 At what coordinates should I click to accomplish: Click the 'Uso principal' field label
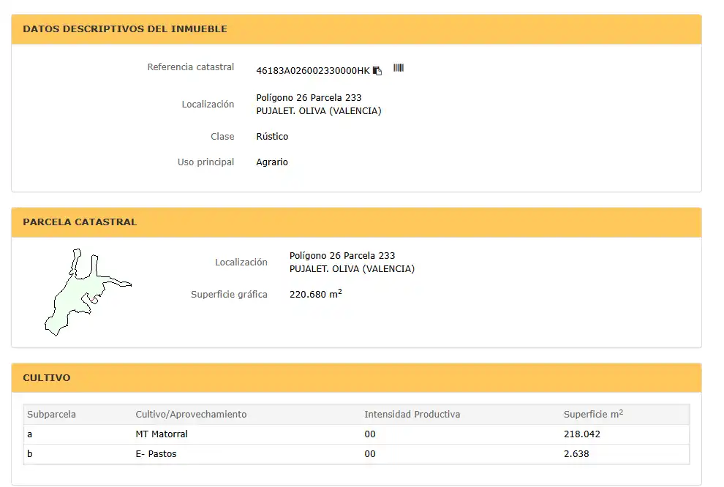(206, 162)
